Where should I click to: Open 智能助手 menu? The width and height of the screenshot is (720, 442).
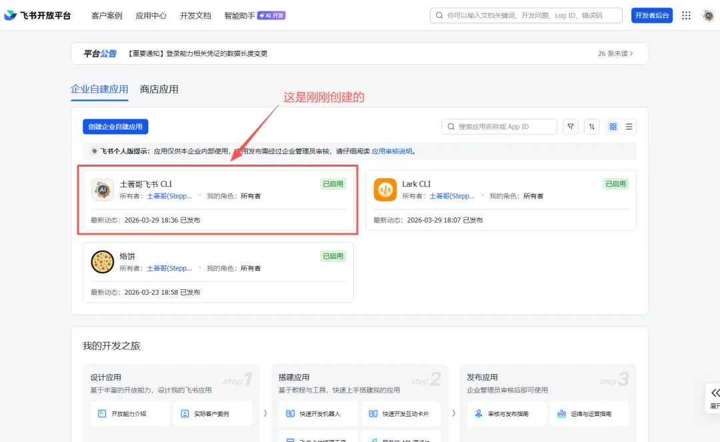tap(239, 15)
